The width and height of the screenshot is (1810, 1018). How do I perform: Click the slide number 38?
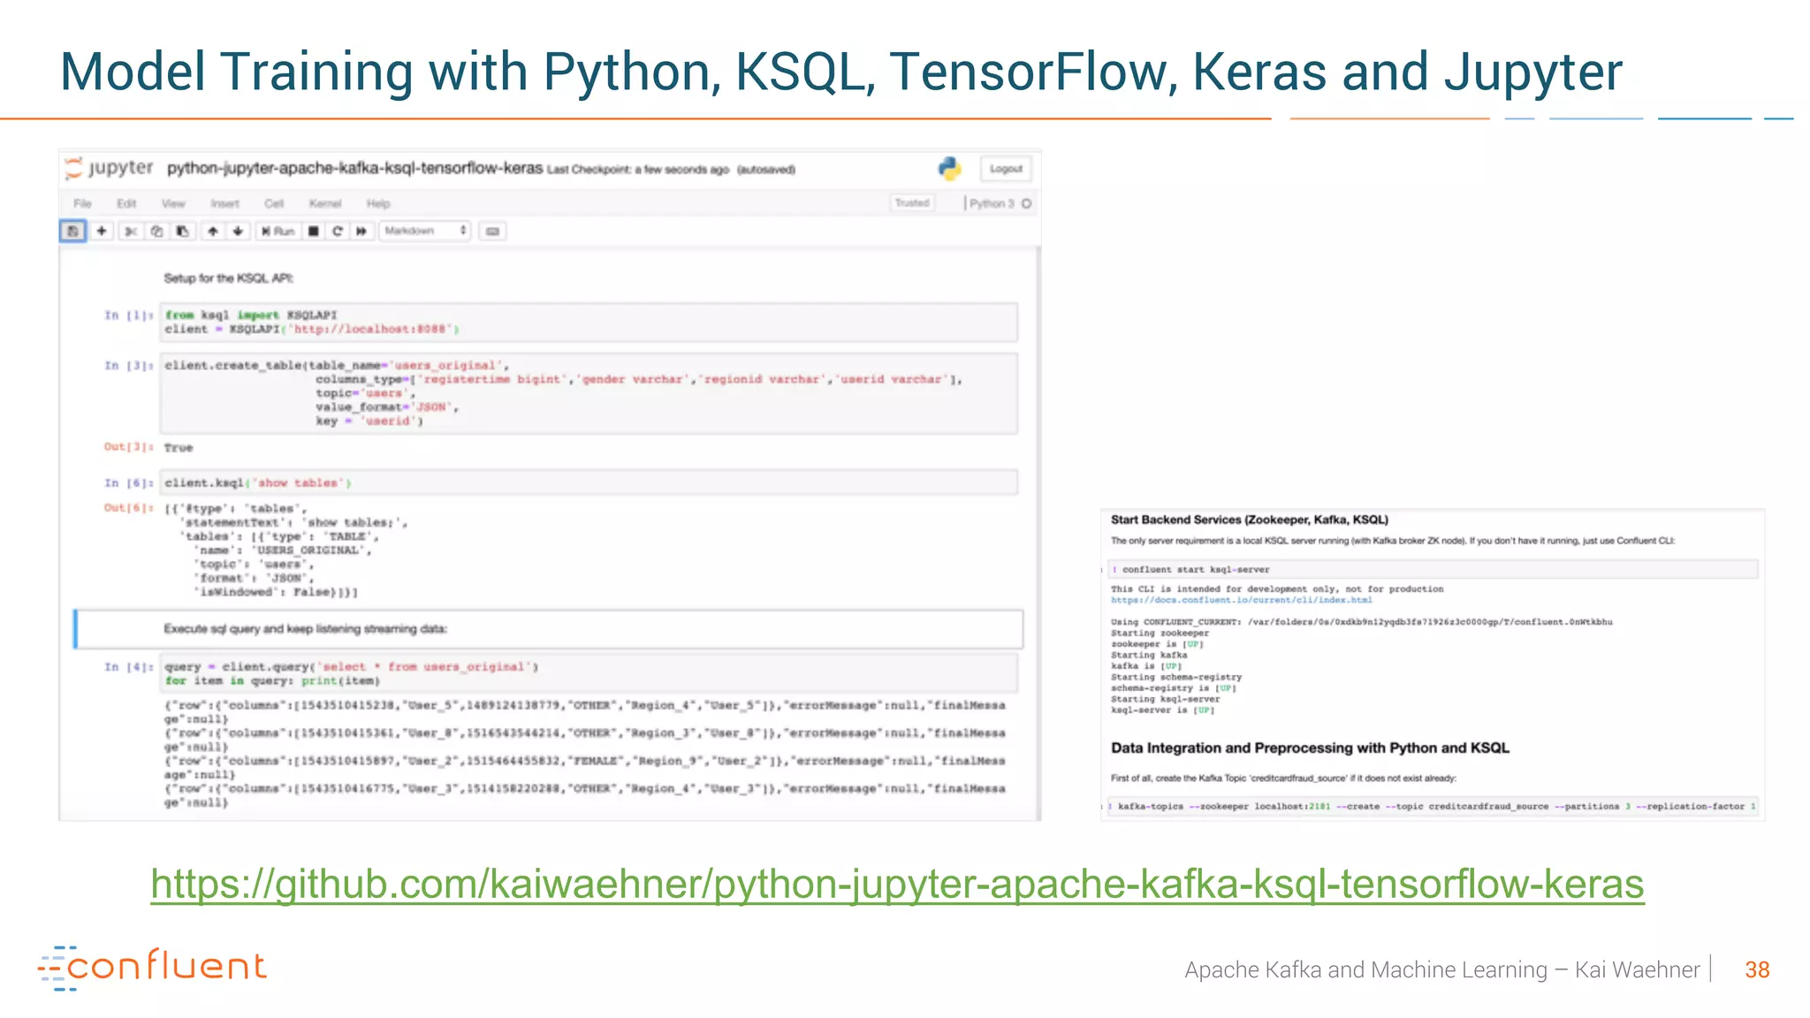(1757, 970)
